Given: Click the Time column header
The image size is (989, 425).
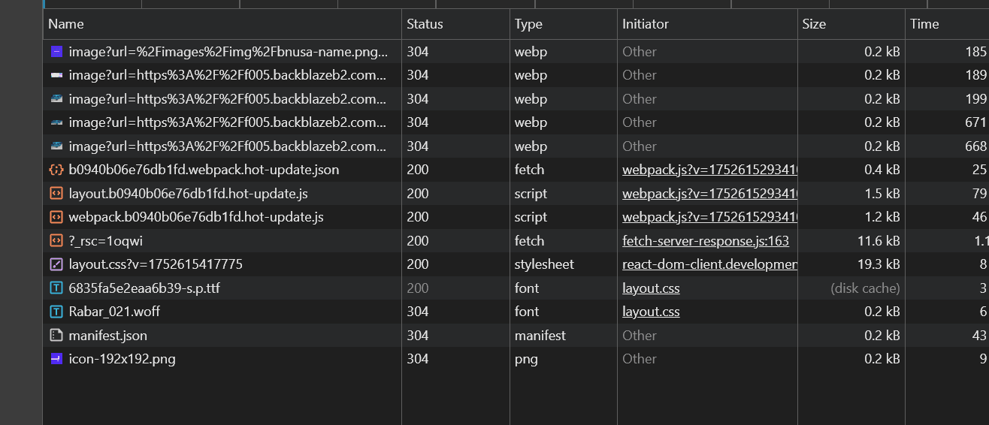Looking at the screenshot, I should click(924, 24).
